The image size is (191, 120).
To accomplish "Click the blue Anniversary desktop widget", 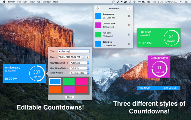I will point(24,73).
